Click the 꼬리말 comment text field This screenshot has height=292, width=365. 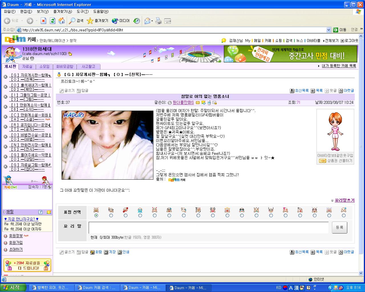coord(208,228)
